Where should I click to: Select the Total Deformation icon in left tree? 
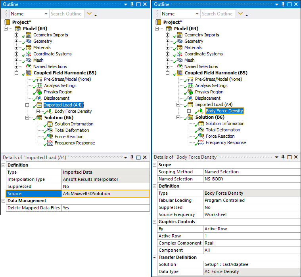pos(50,130)
